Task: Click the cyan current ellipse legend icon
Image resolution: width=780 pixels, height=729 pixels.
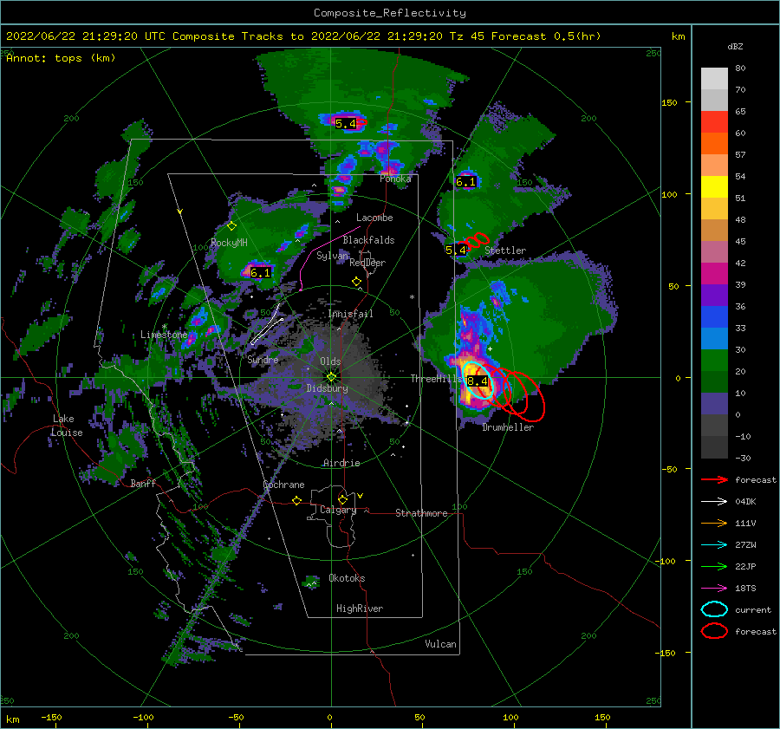Action: pos(714,609)
